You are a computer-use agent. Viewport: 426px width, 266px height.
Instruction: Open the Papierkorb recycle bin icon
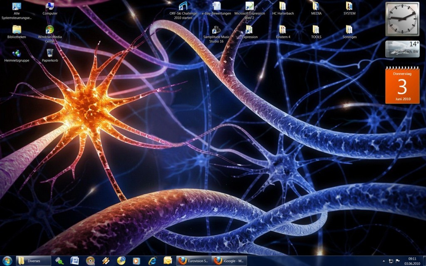coord(50,53)
